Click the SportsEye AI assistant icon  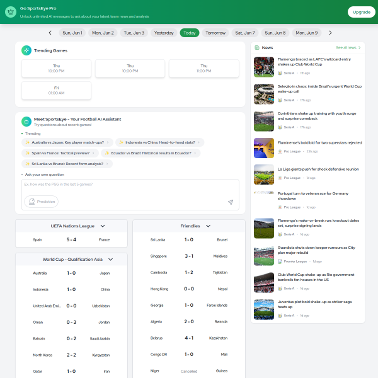tap(26, 122)
